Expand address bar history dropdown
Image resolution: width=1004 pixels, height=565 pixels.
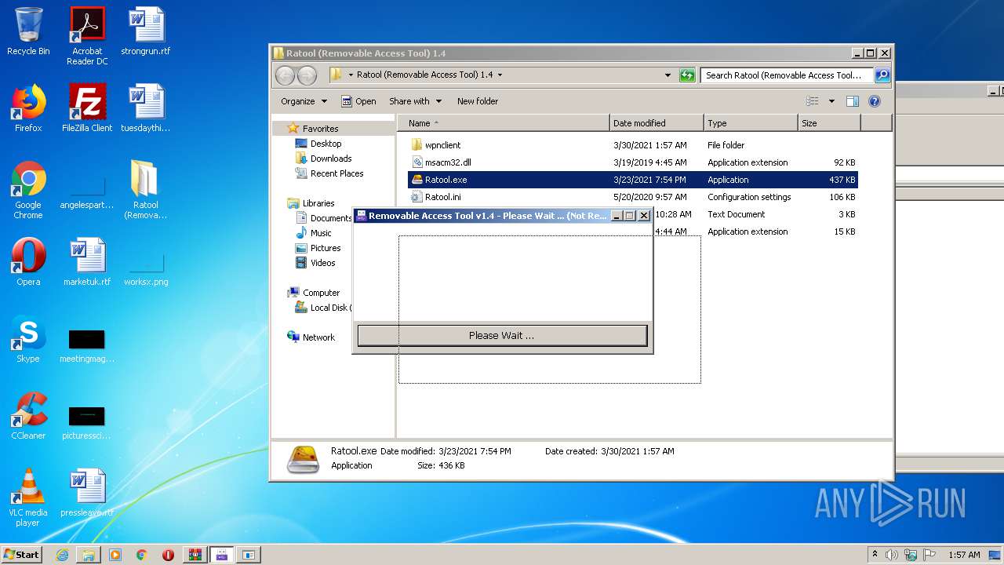(668, 75)
